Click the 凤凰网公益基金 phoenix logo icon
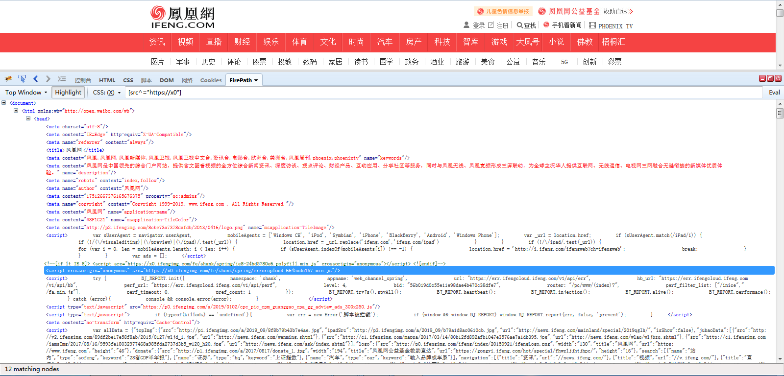 click(542, 11)
